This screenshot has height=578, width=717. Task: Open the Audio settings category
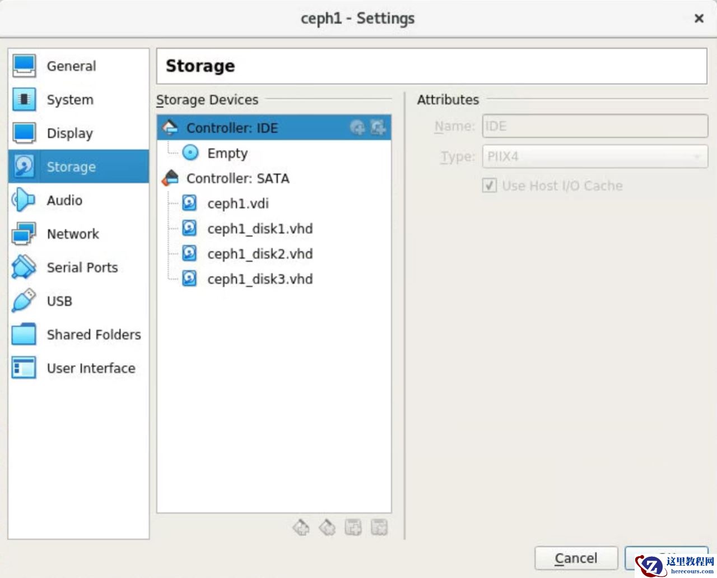tap(78, 200)
